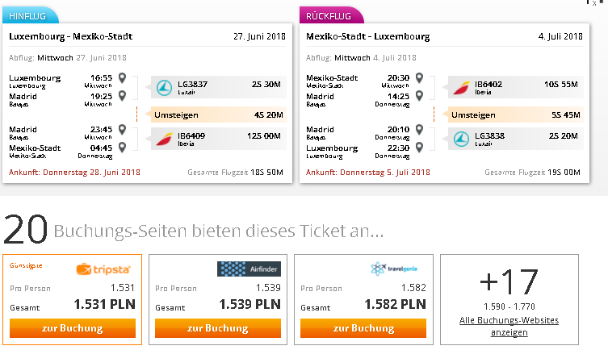Select the Hinflug tab
608x350 pixels.
(x=30, y=15)
